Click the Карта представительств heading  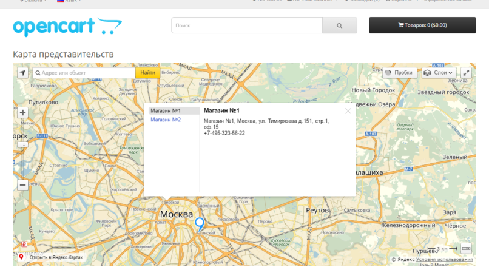(x=63, y=54)
